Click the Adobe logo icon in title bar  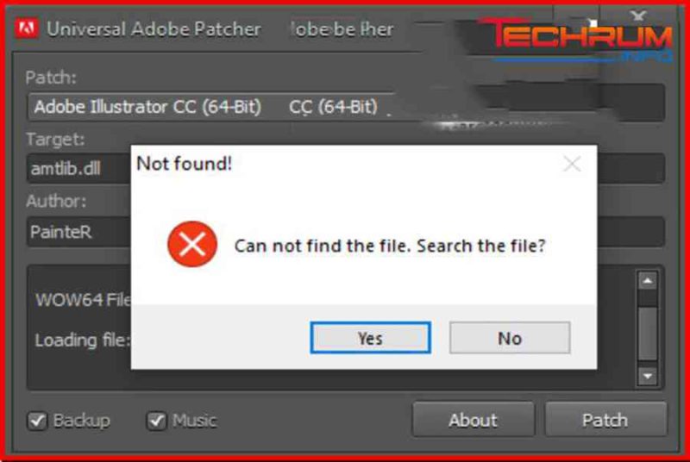(x=26, y=28)
